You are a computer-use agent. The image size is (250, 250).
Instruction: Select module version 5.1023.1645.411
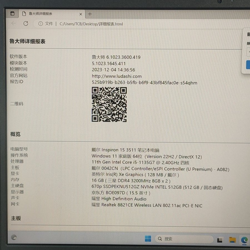[109, 63]
